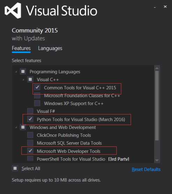Minimize the installer window
The width and height of the screenshot is (172, 194).
click(155, 7)
